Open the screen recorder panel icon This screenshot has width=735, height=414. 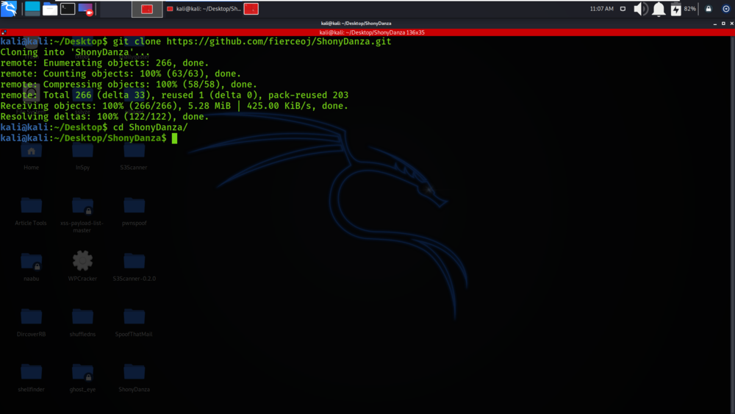85,8
